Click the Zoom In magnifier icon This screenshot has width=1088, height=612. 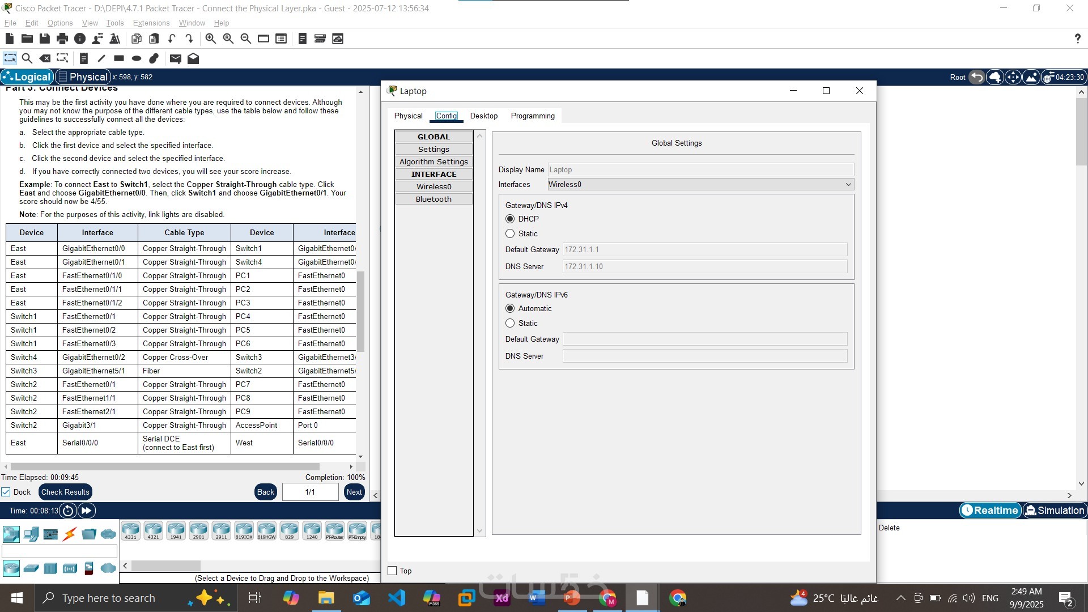tap(210, 39)
